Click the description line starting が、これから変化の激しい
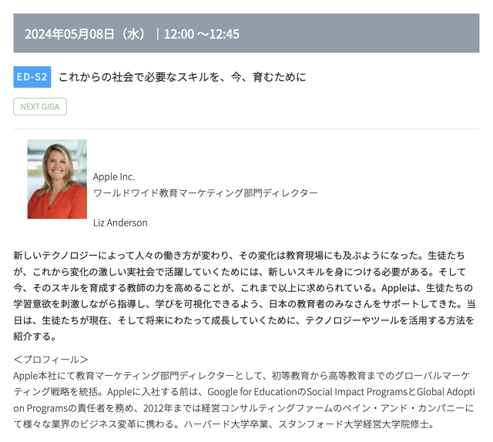The width and height of the screenshot is (493, 442). tap(240, 272)
